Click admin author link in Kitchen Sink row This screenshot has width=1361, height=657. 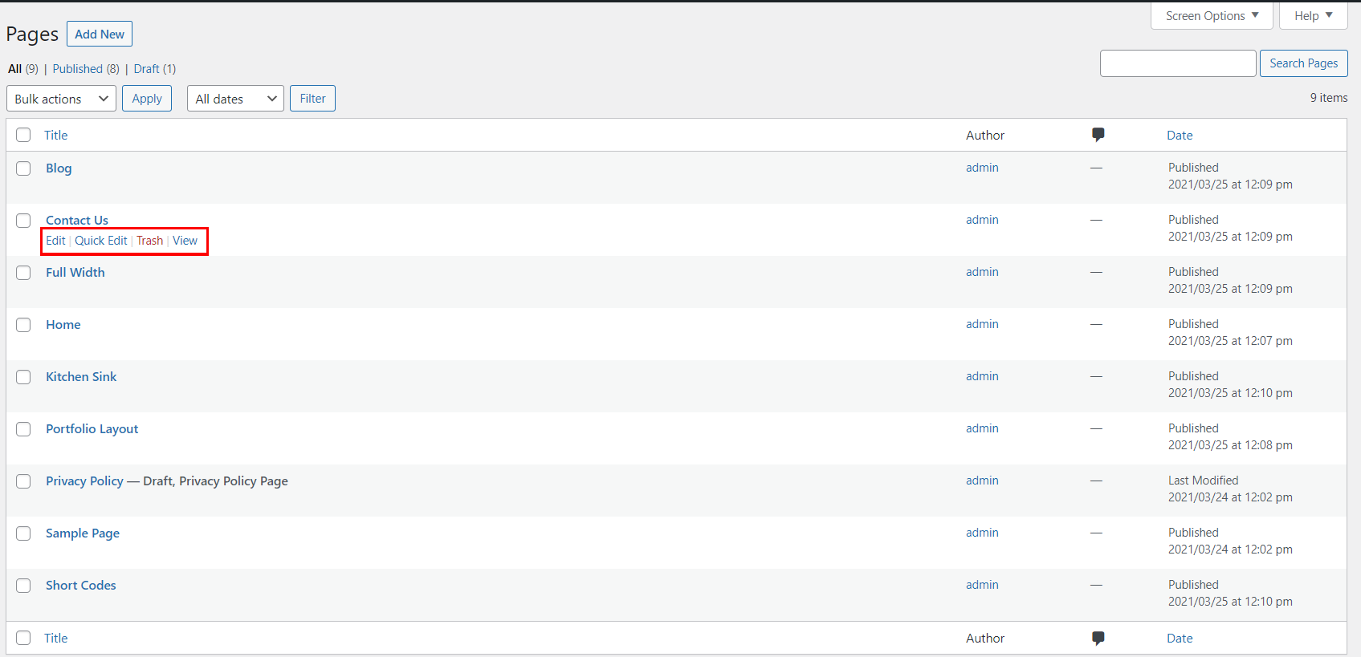click(982, 376)
